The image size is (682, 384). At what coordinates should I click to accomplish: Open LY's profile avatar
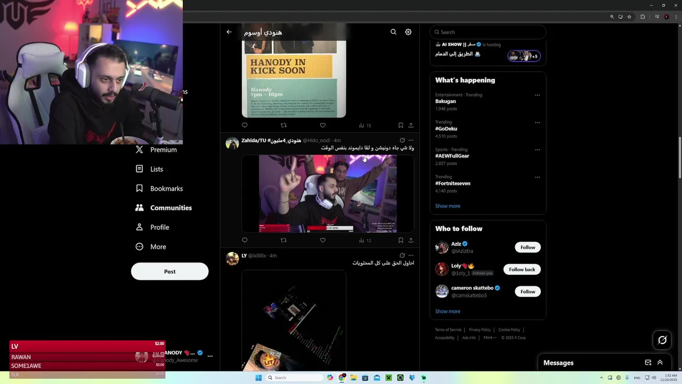232,259
